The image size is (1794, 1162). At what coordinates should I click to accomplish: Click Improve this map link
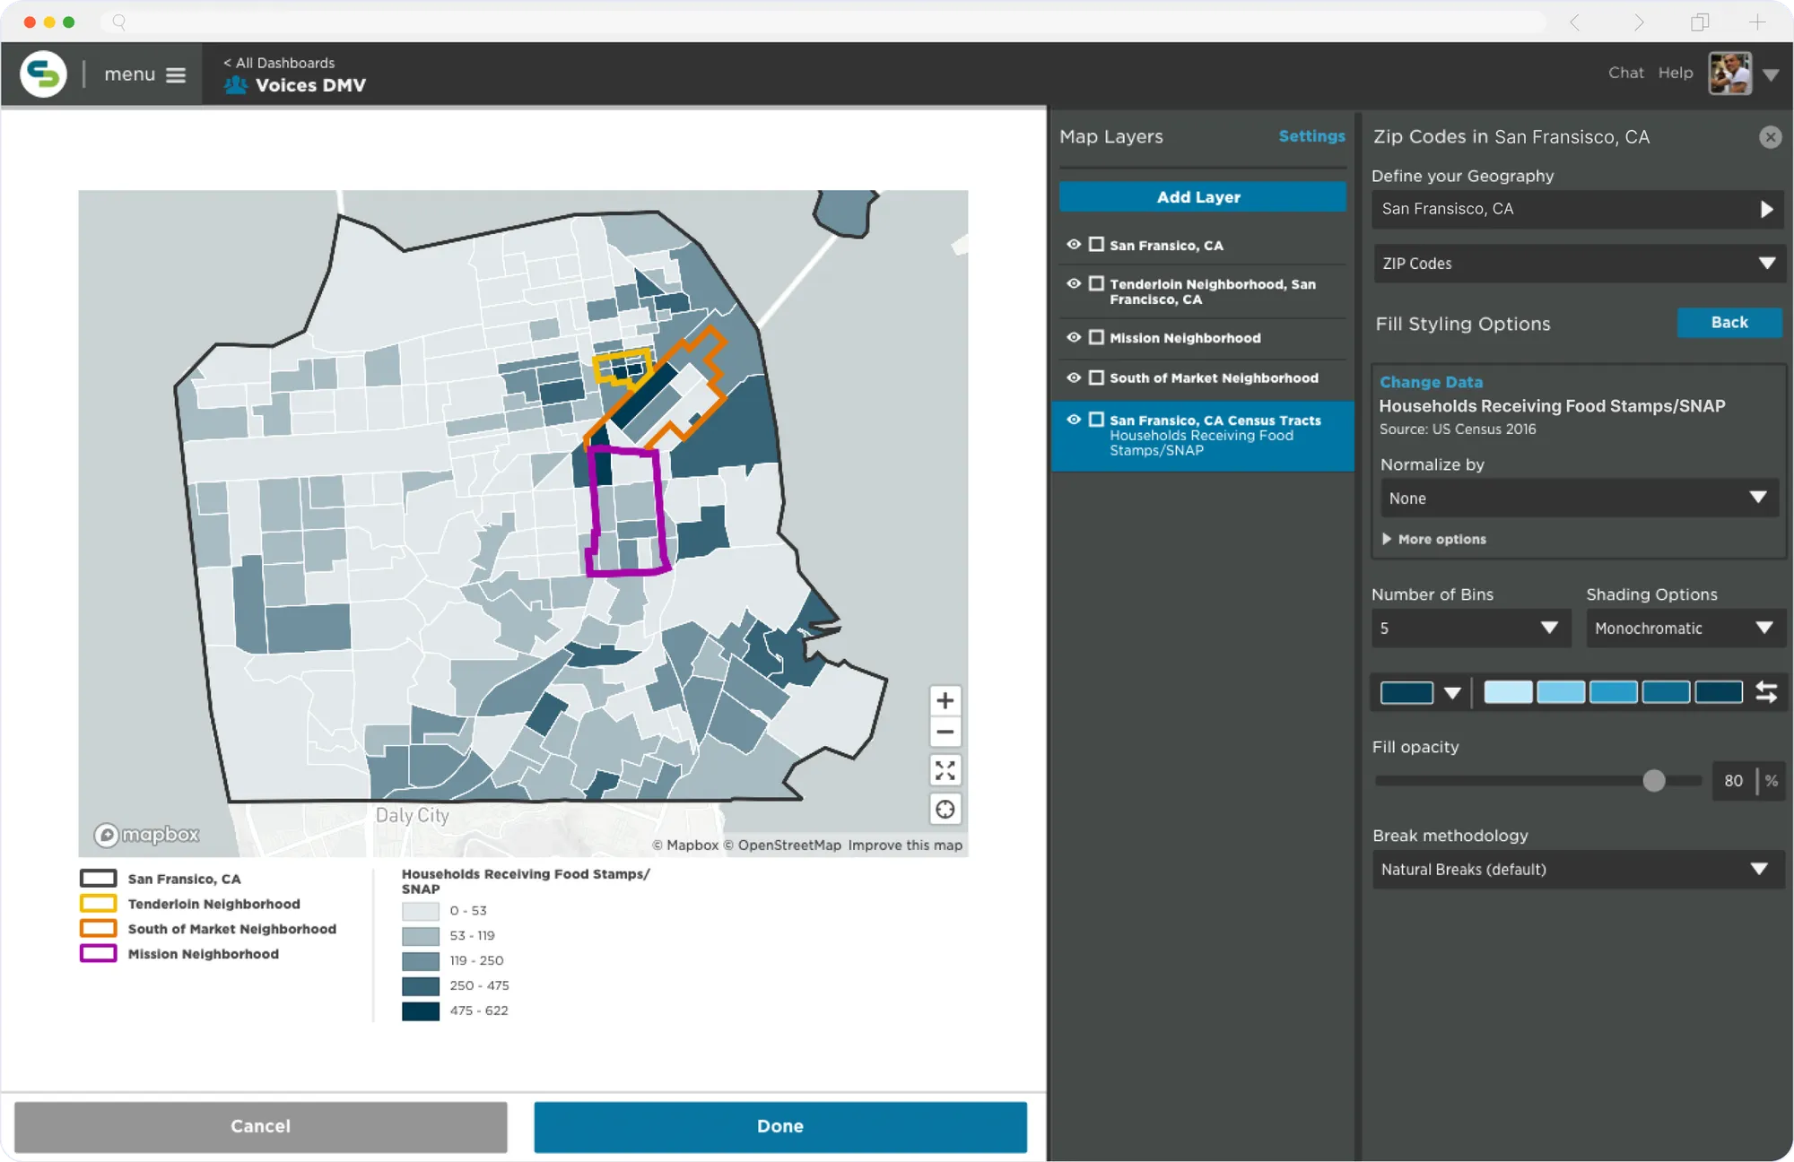click(905, 845)
